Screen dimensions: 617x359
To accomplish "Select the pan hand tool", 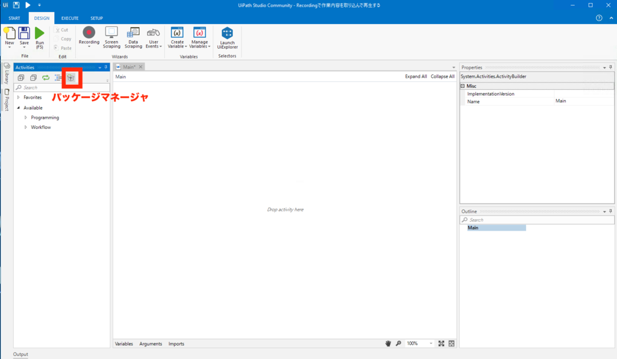I will point(388,343).
